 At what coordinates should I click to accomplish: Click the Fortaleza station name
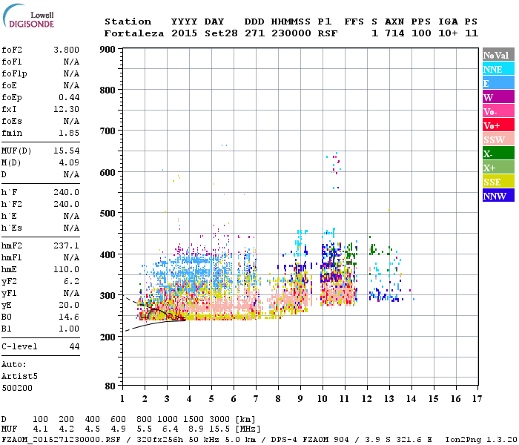(x=133, y=33)
